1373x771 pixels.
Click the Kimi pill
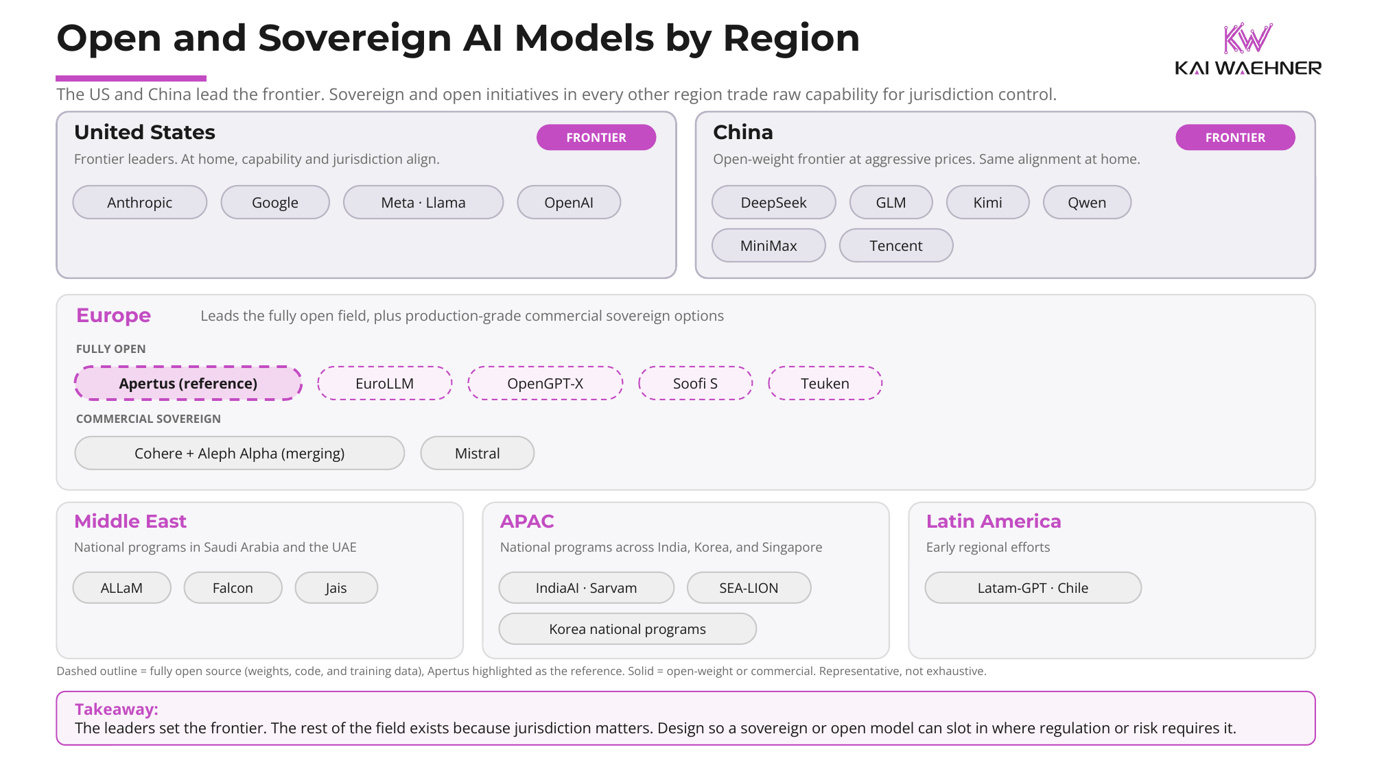988,202
